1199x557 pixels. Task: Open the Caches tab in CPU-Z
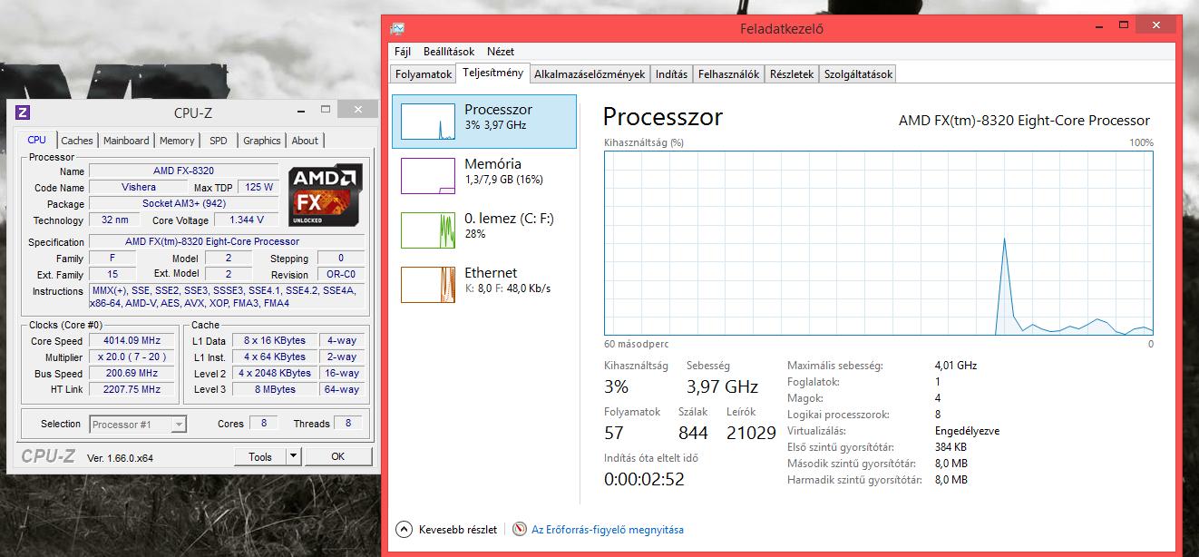tap(77, 141)
